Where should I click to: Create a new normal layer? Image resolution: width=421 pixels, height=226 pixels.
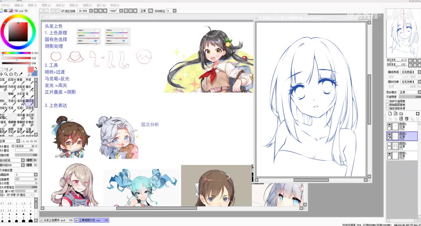(390, 114)
